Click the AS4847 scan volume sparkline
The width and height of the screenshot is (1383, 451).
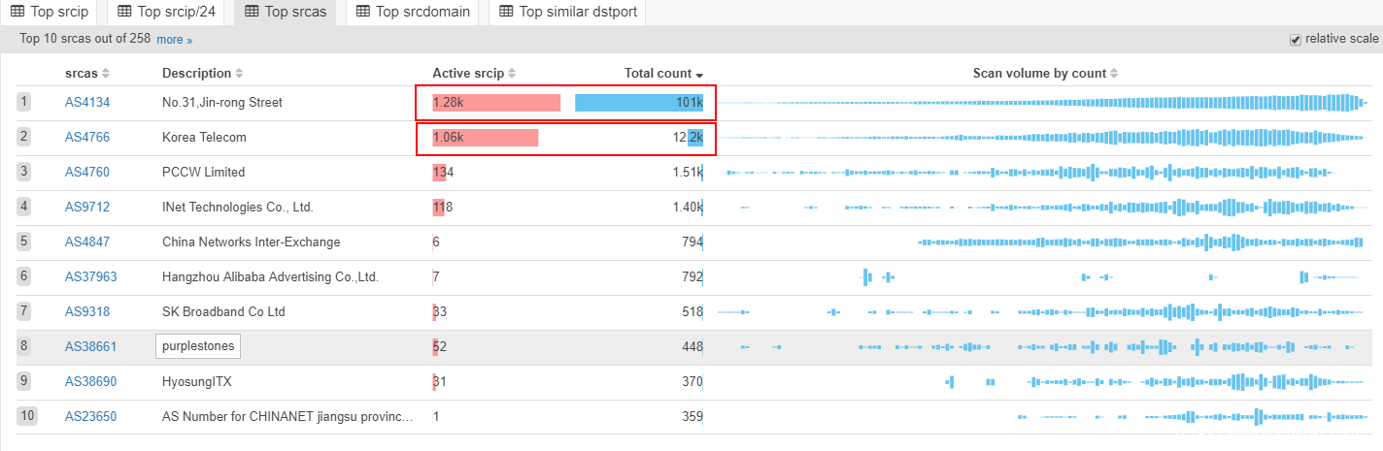pos(1141,242)
